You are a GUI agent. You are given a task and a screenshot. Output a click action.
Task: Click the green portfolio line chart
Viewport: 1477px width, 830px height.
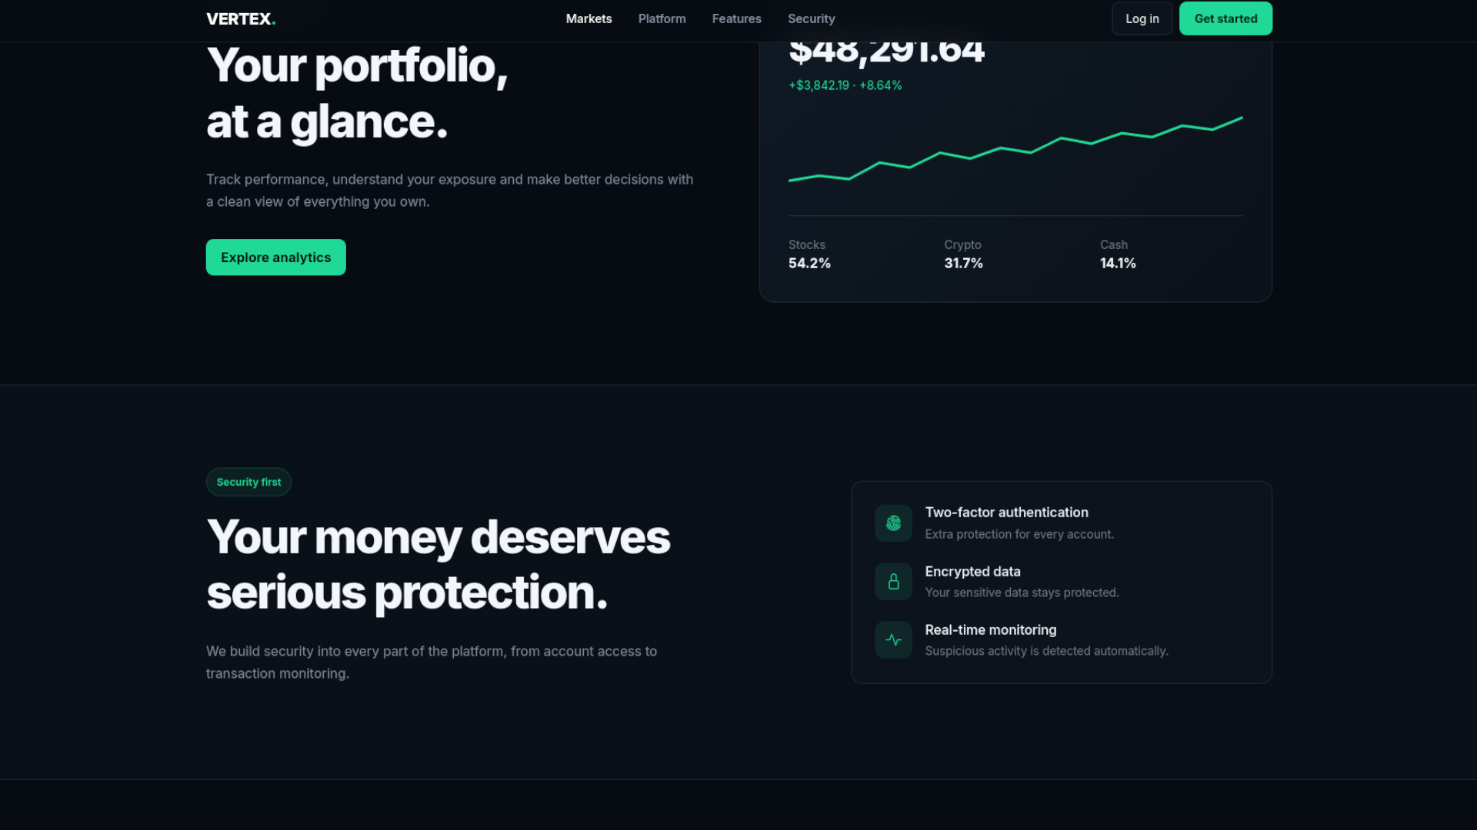click(1015, 150)
